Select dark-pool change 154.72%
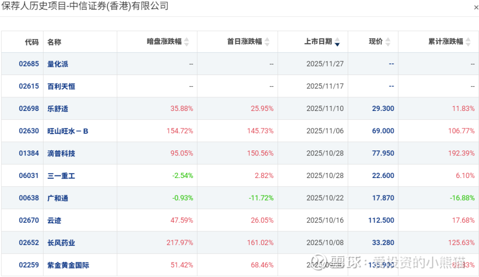479x277 pixels. [180, 131]
